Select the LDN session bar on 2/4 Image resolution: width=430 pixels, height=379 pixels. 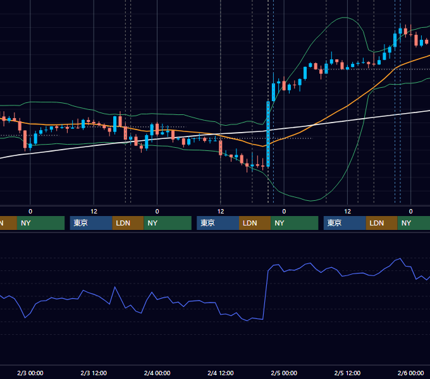[x=255, y=223]
